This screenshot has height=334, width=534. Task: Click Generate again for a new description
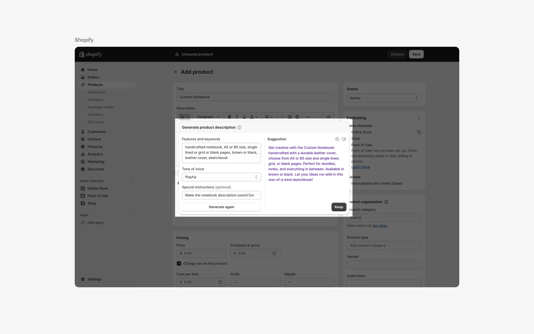(221, 207)
